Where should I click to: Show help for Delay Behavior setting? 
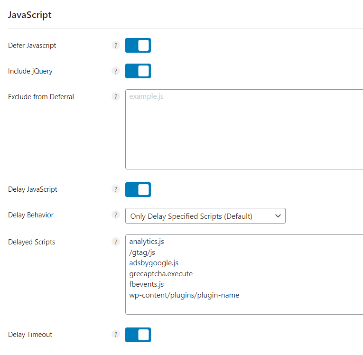point(116,215)
